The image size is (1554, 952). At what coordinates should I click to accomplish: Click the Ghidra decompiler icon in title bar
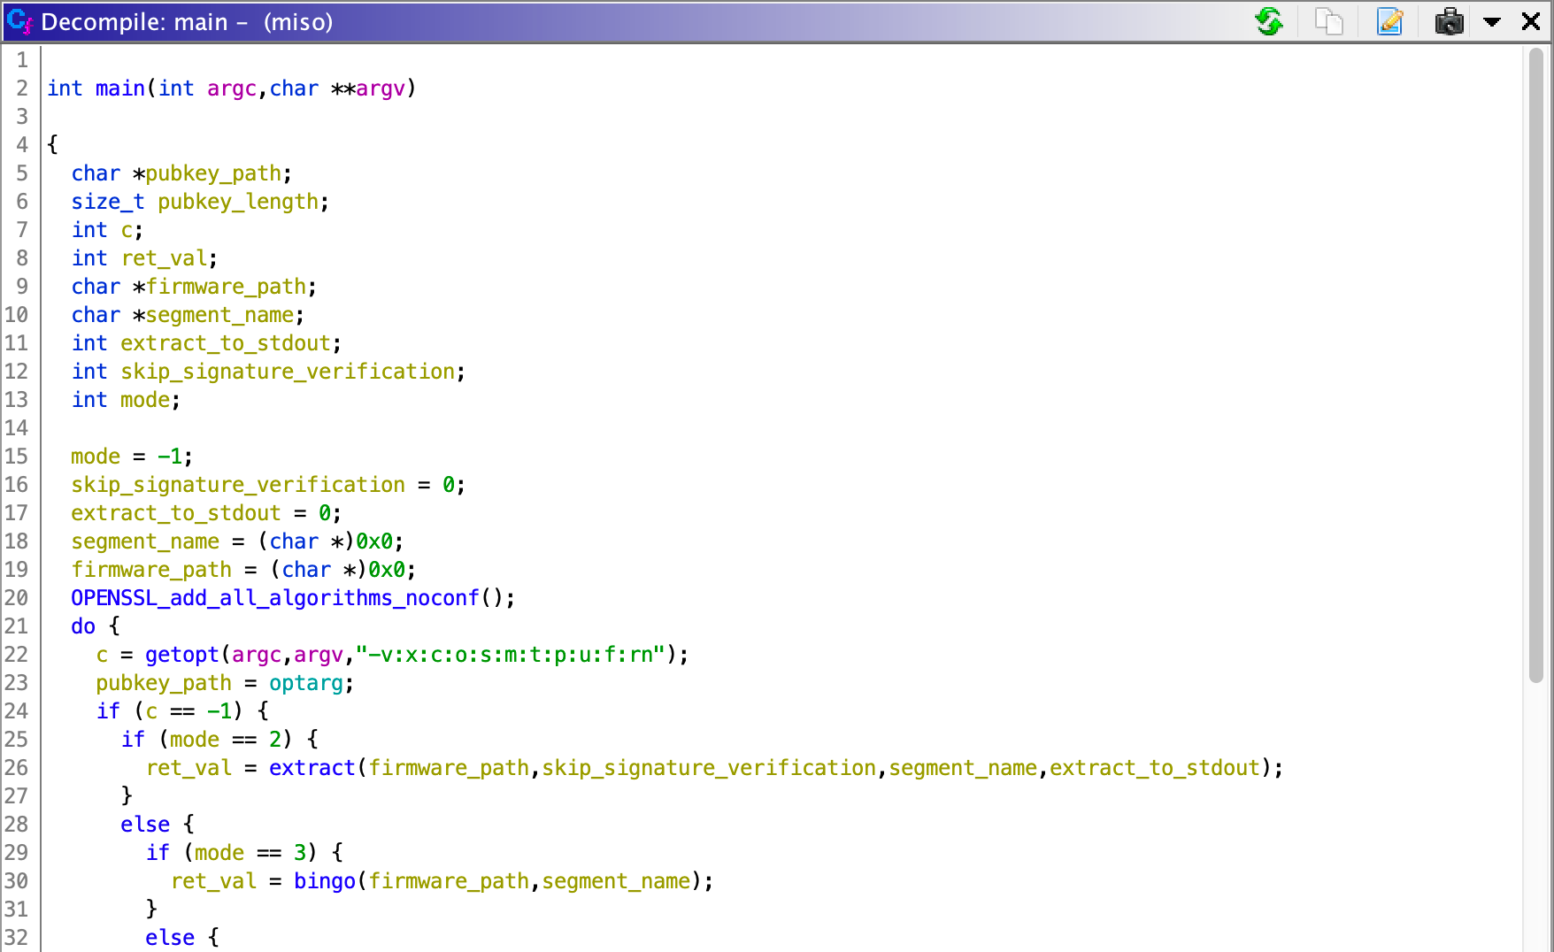[x=19, y=21]
